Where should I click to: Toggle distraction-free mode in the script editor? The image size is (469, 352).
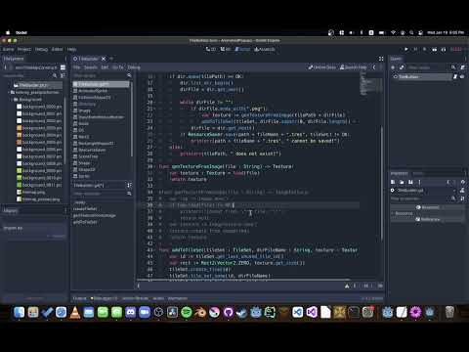click(381, 59)
